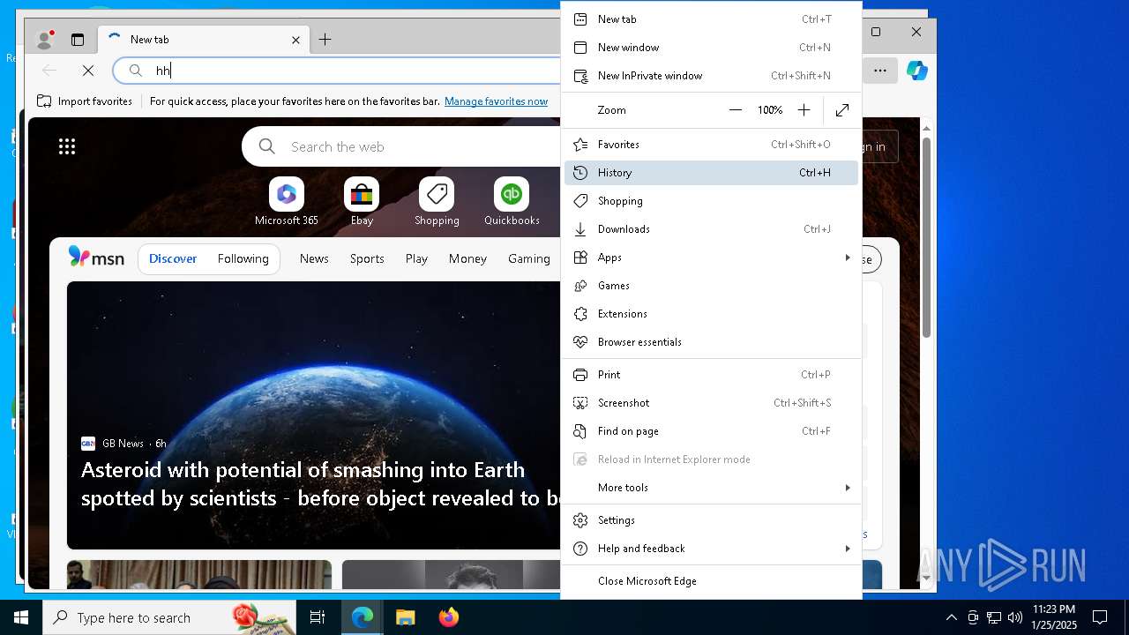The height and width of the screenshot is (635, 1129).
Task: Open Windows Start menu
Action: [x=21, y=617]
